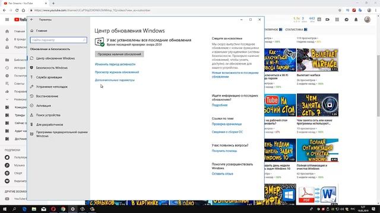
Task: Open the Windows Start menu
Action: (x=5, y=209)
